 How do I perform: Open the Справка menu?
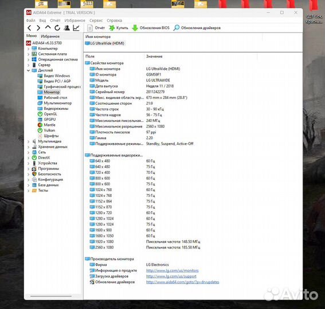(115, 20)
